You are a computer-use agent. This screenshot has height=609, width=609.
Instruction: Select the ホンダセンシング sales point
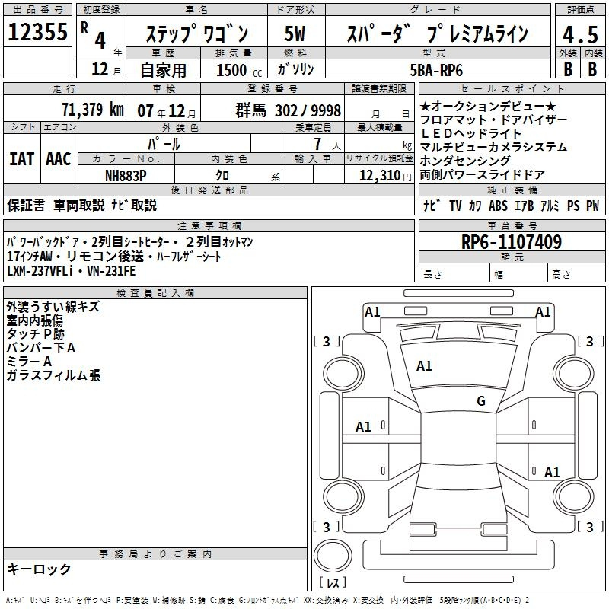pos(465,161)
